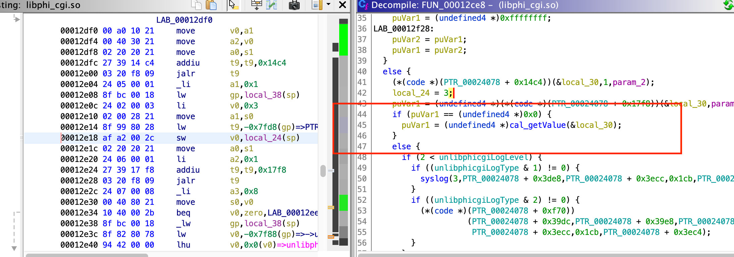This screenshot has height=257, width=734.
Task: Click the Paste icon in Listing toolbar
Action: tap(211, 5)
